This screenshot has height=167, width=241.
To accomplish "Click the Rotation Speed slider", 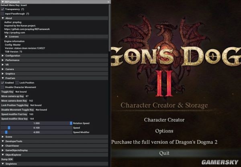I will point(37,123).
